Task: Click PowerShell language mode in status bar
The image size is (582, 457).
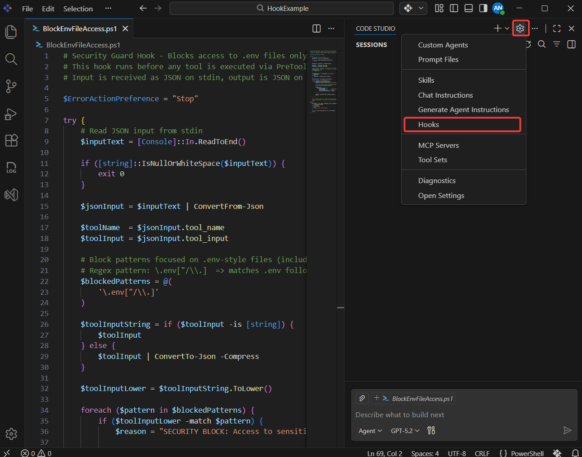Action: 527,453
